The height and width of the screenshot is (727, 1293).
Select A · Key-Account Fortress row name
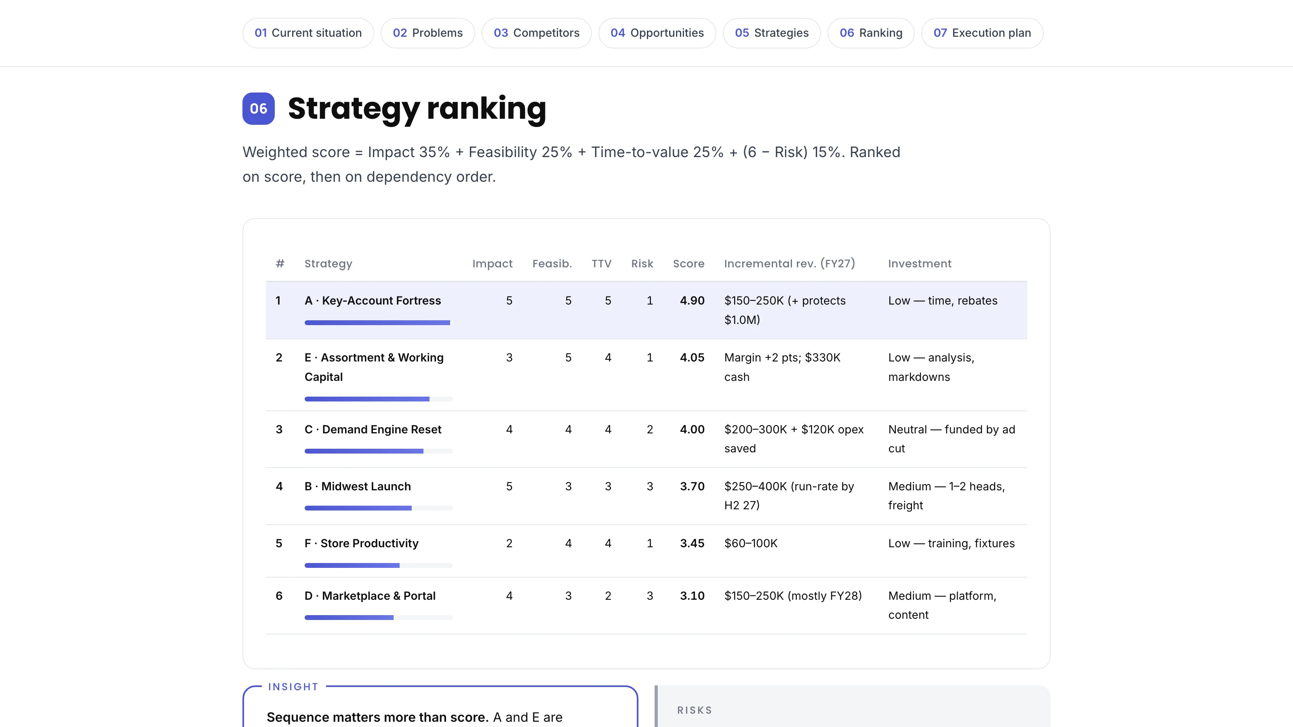(x=373, y=300)
